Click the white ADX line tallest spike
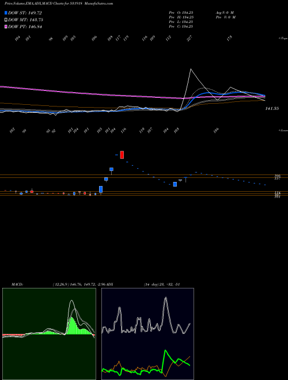Viewport: 288px width, 380px height. click(x=166, y=298)
